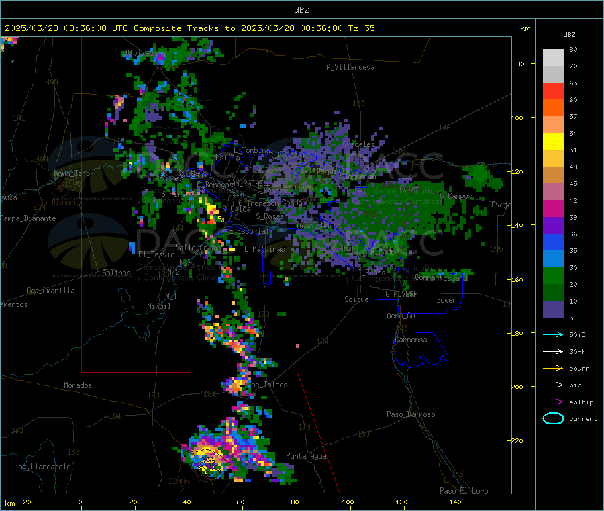This screenshot has width=604, height=511.
Task: Click the 'Nihuil' map label
Action: click(158, 306)
